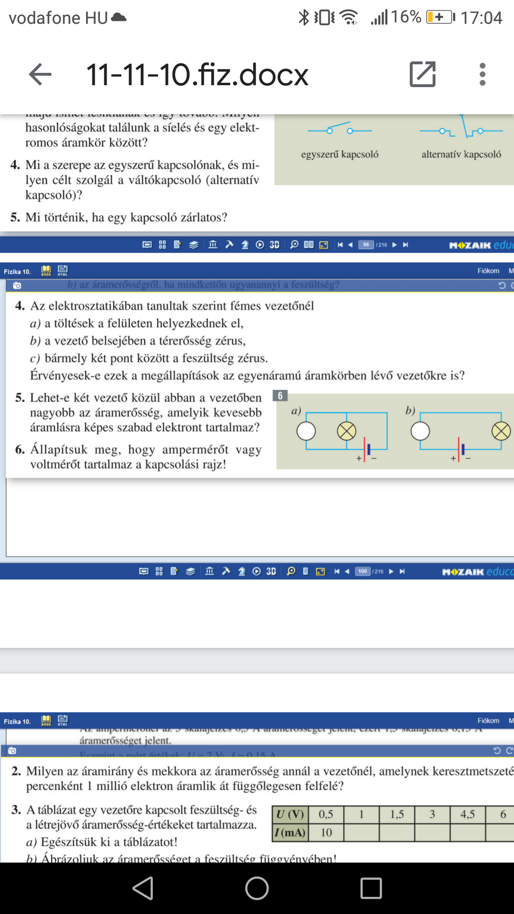Tap the Android recent apps square button
The image size is (514, 914).
[x=371, y=888]
